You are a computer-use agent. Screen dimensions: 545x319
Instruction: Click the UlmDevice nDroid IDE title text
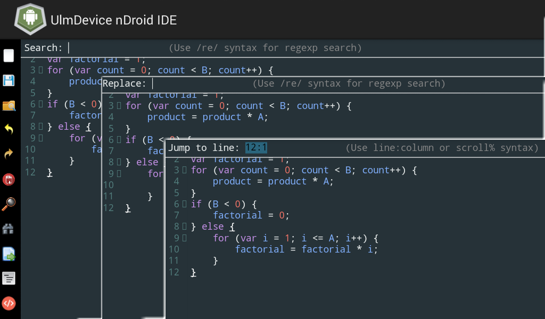(x=114, y=20)
